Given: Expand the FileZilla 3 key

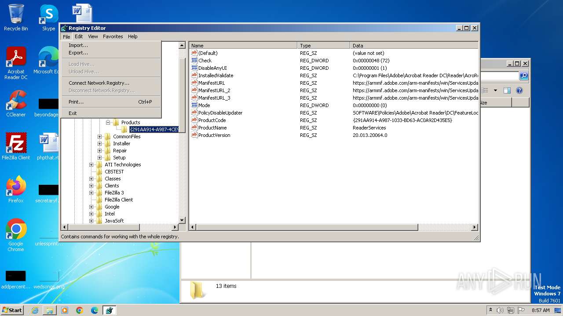Looking at the screenshot, I should (91, 193).
